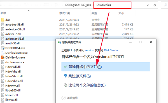168x103 pixels.
Task: Click the DGBCDX64.exe application icon
Action: (3, 48)
